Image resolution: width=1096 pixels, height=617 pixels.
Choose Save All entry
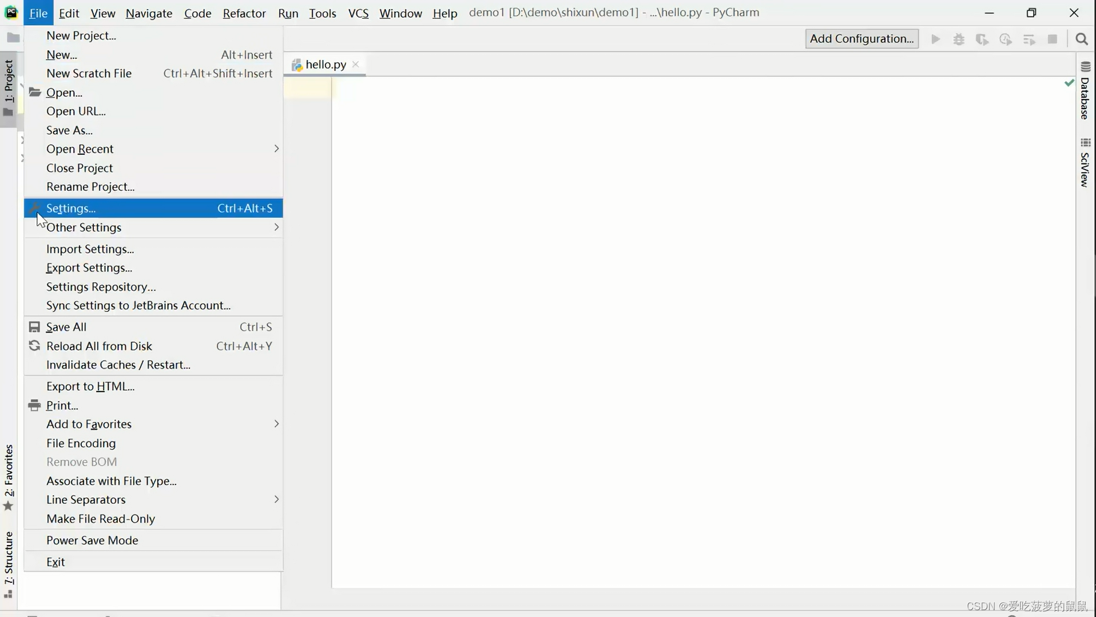click(153, 327)
